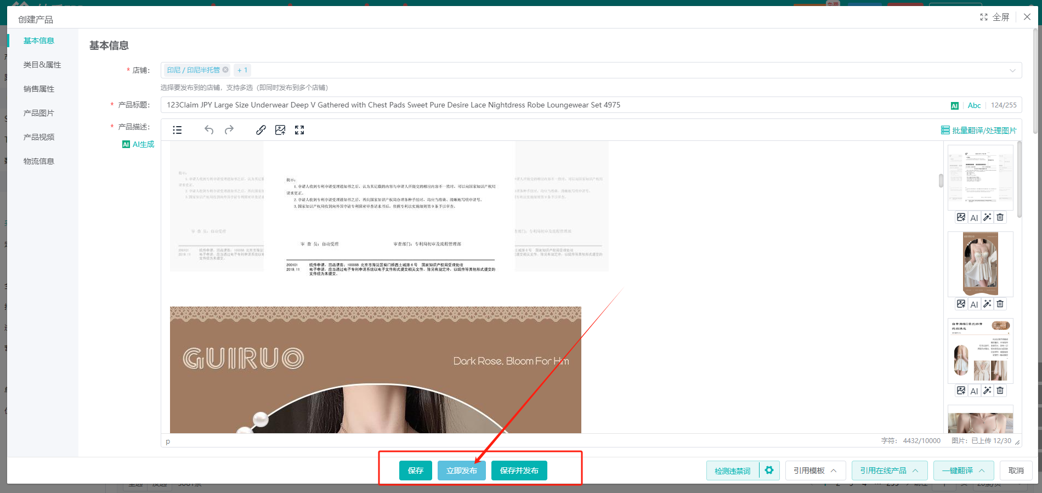Click the 'p' element path in editor status bar

(x=168, y=441)
